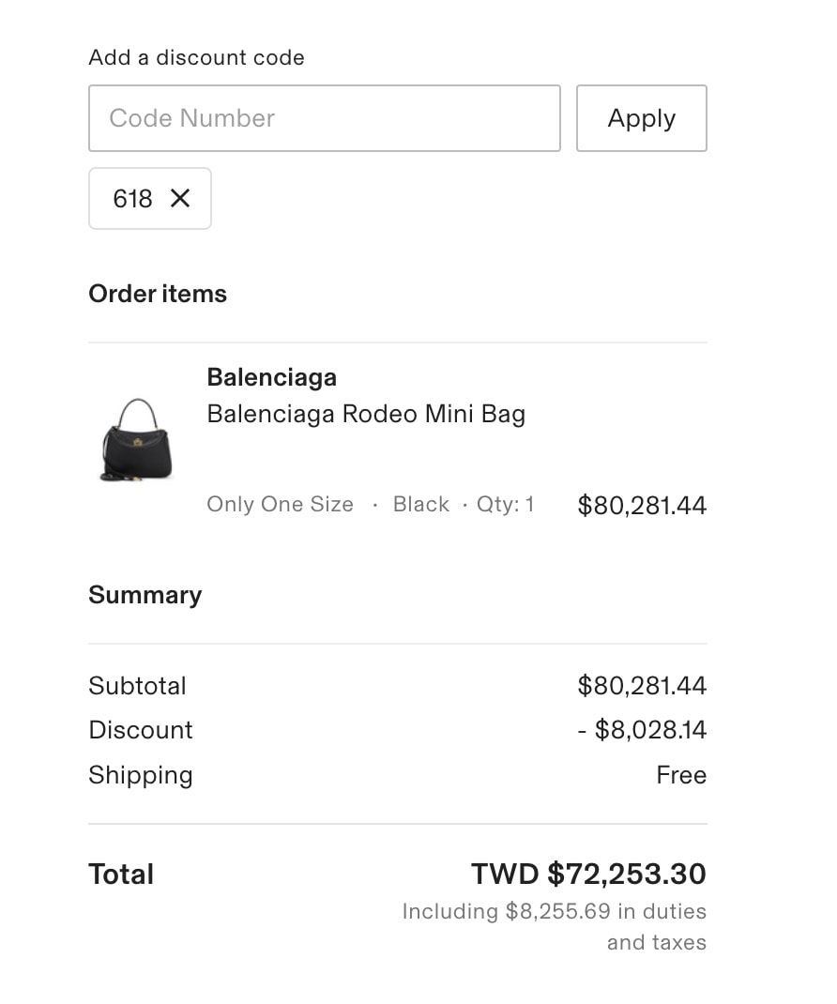Click the Only One Size label
Viewport: 837px width, 1004px height.
point(280,505)
